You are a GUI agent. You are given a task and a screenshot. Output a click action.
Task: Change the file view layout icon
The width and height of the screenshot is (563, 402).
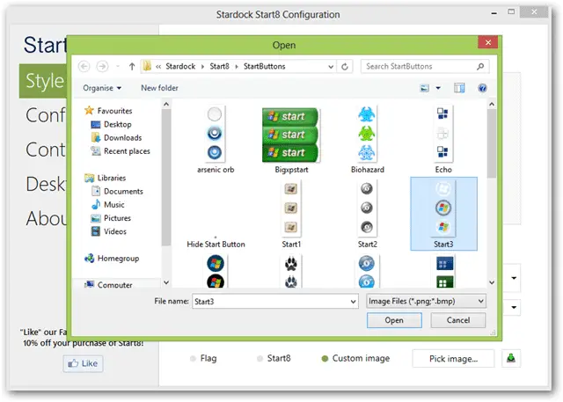click(425, 88)
